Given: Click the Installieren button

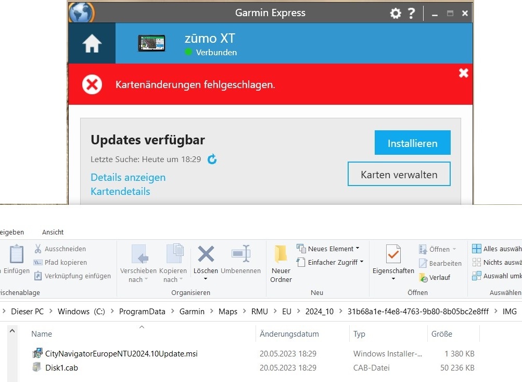Looking at the screenshot, I should click(413, 143).
